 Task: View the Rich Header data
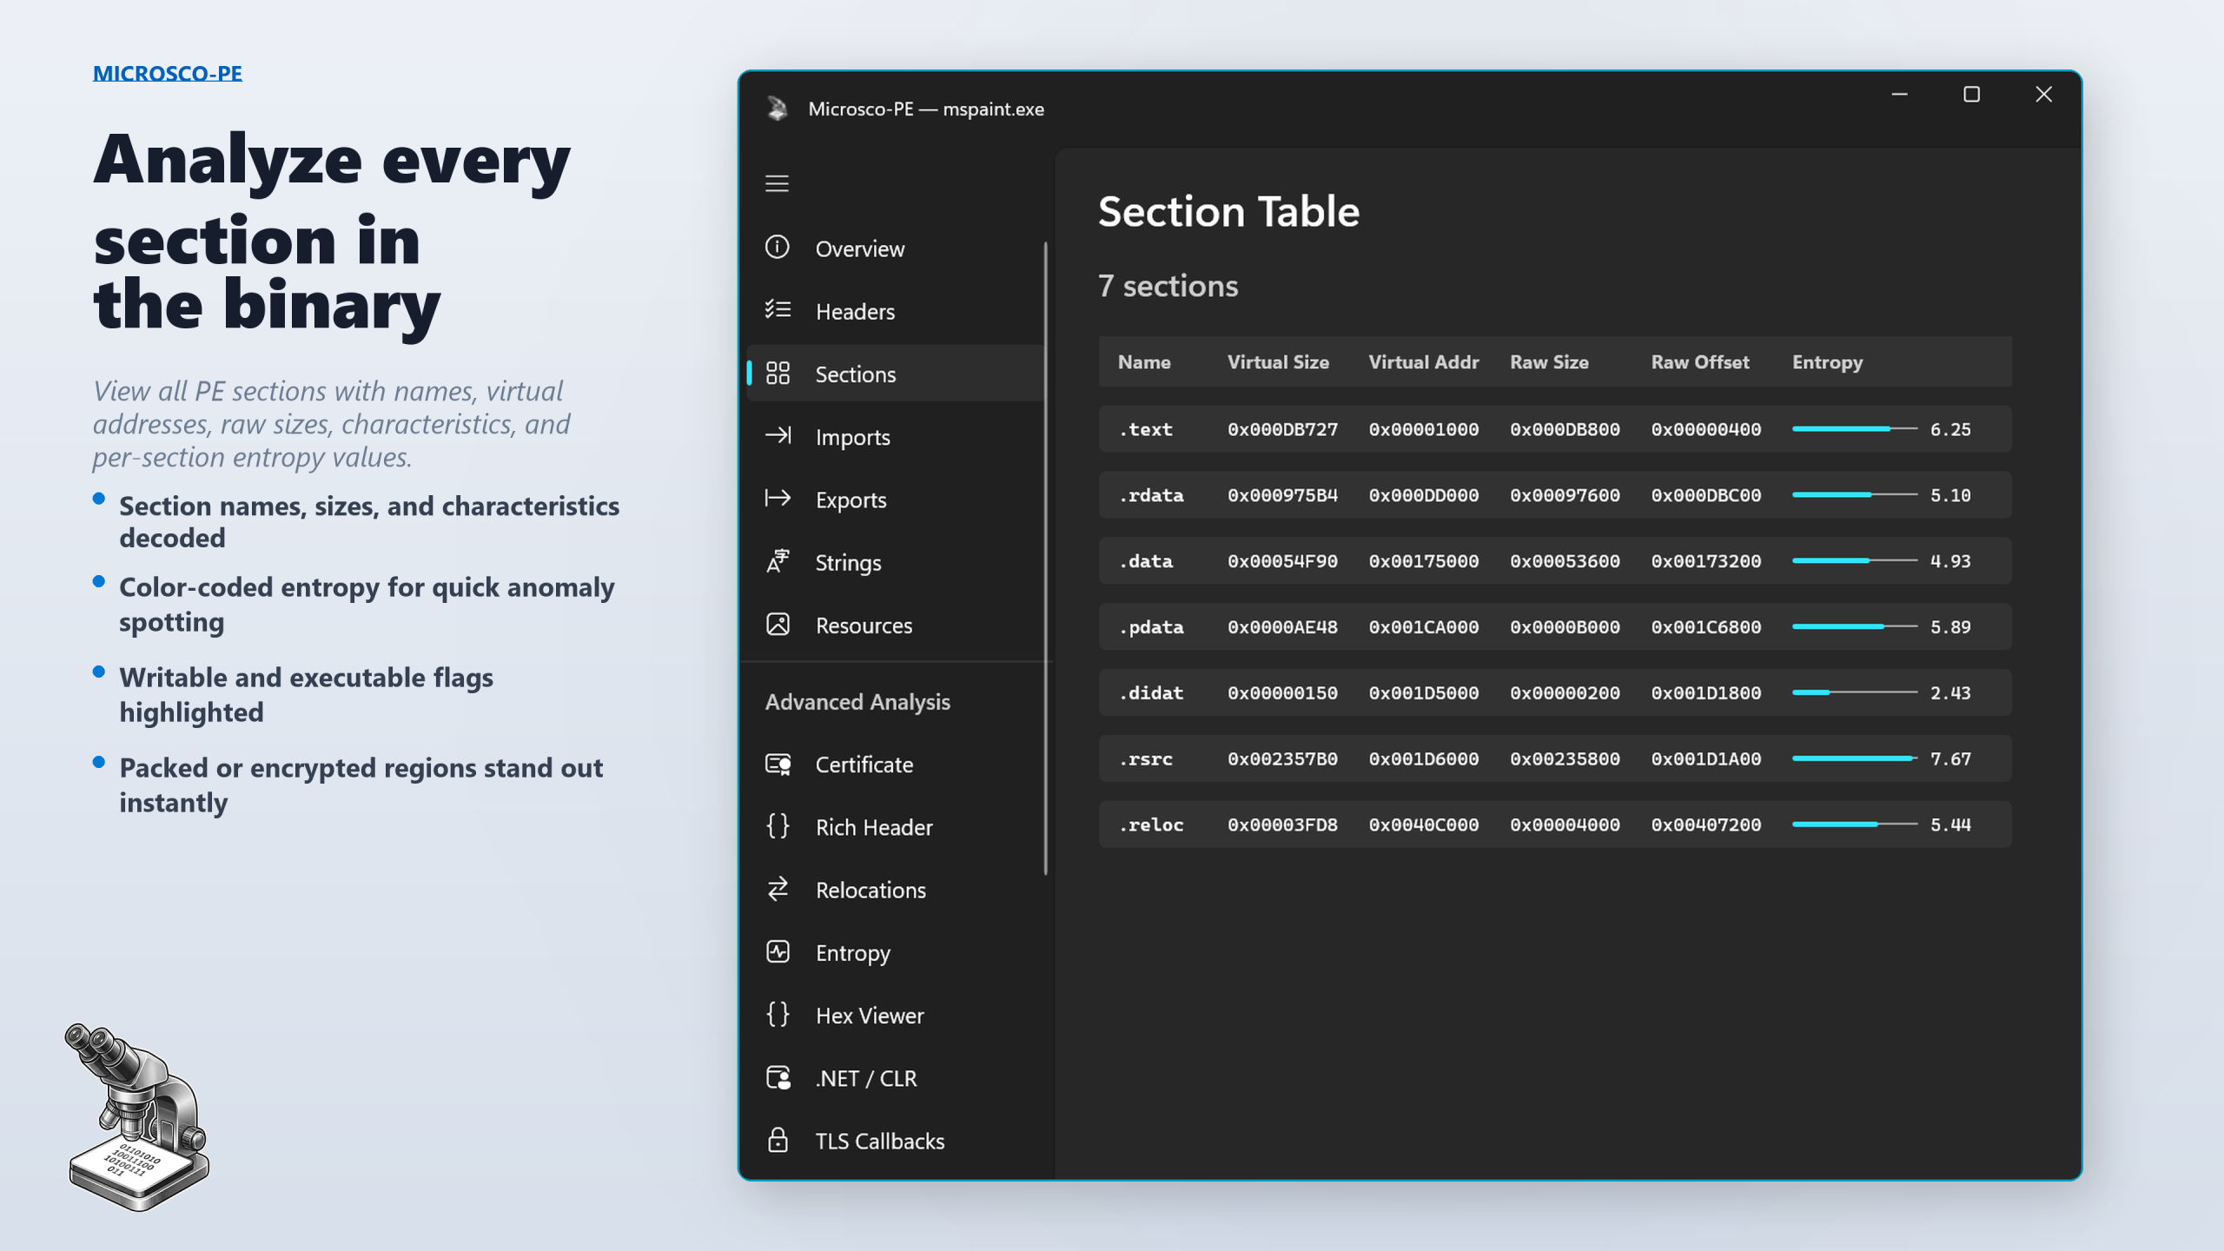click(872, 827)
